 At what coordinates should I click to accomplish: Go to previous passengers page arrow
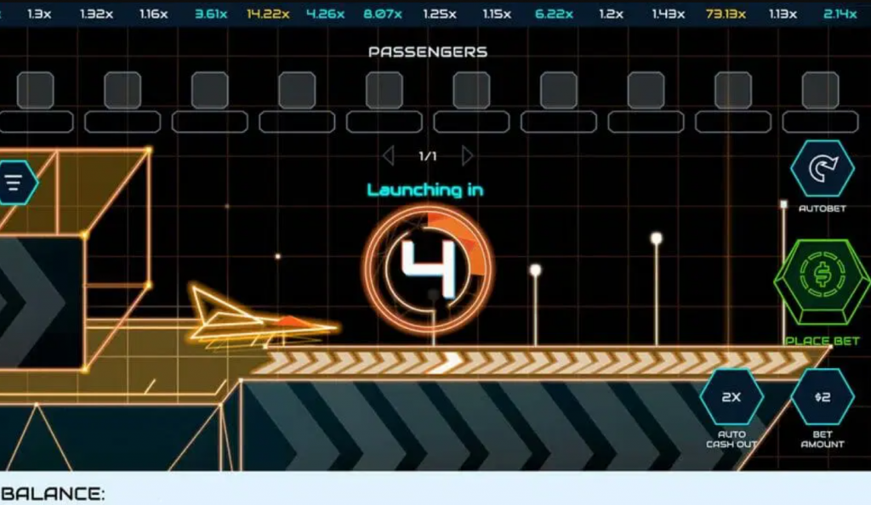pos(388,156)
